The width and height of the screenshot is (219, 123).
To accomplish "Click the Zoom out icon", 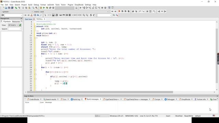I will pyautogui.click(x=87, y=15).
